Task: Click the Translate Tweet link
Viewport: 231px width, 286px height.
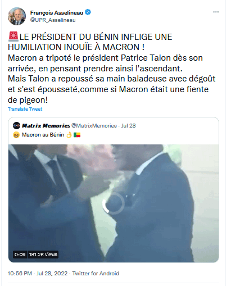Action: point(25,109)
